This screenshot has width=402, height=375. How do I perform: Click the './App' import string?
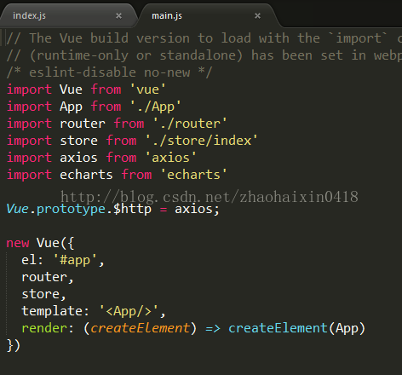point(155,107)
